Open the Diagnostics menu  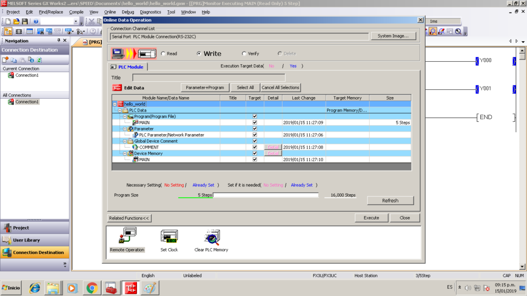tap(150, 12)
